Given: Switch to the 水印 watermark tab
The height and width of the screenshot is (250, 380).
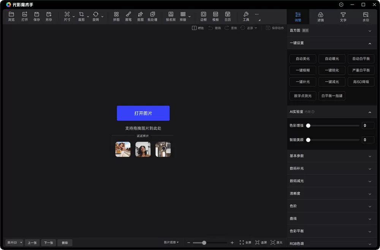Looking at the screenshot, I should coord(366,17).
